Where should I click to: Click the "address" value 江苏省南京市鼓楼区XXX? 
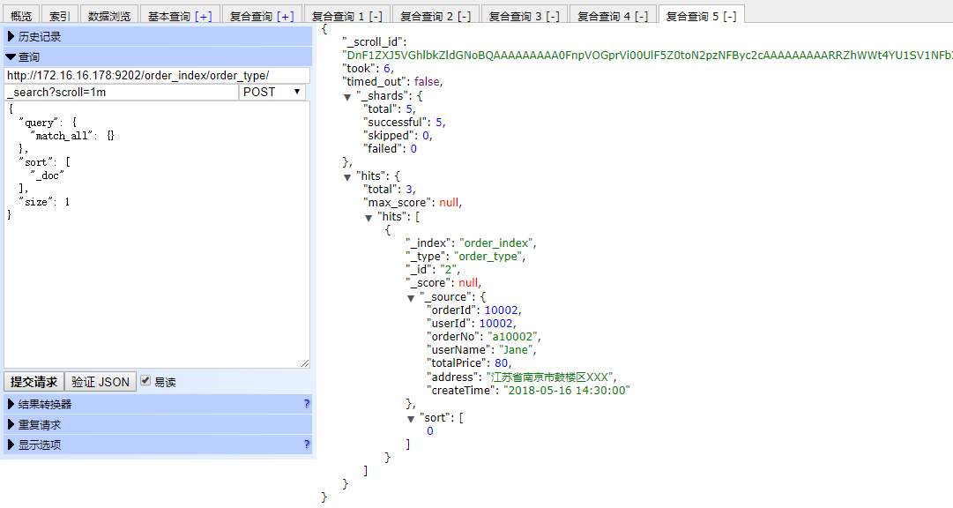[551, 377]
